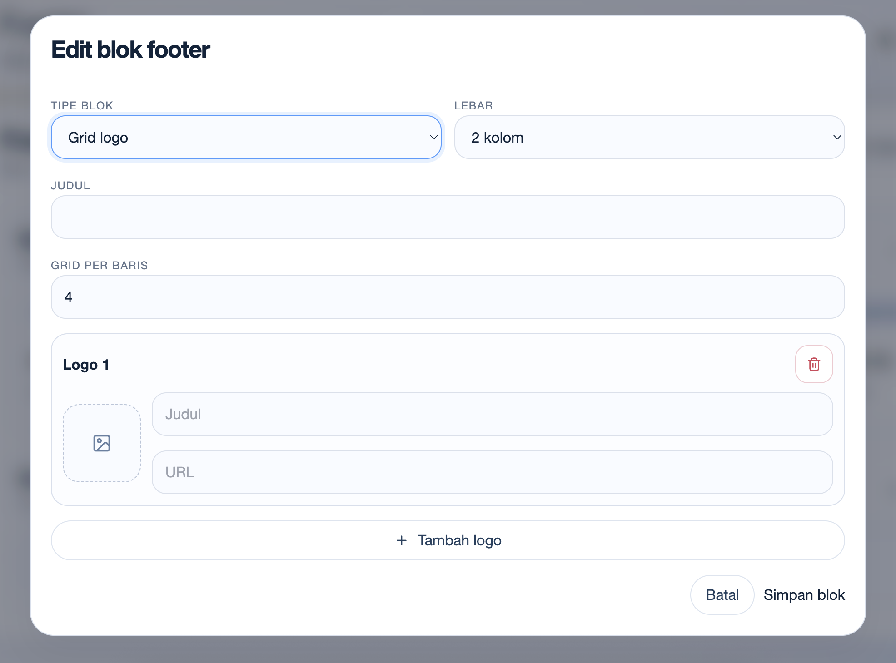The width and height of the screenshot is (896, 663).
Task: Cancel editing with the Batal button
Action: pos(722,595)
